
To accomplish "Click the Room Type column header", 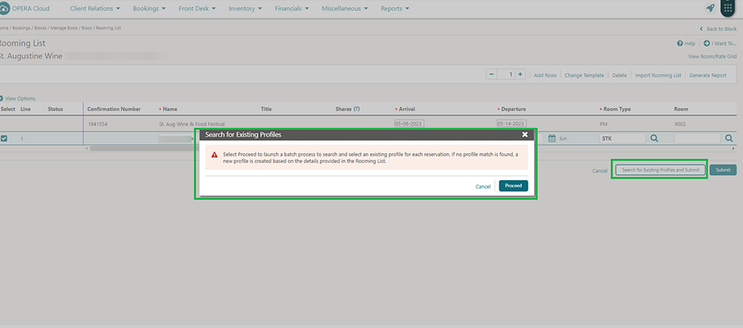I will [617, 109].
